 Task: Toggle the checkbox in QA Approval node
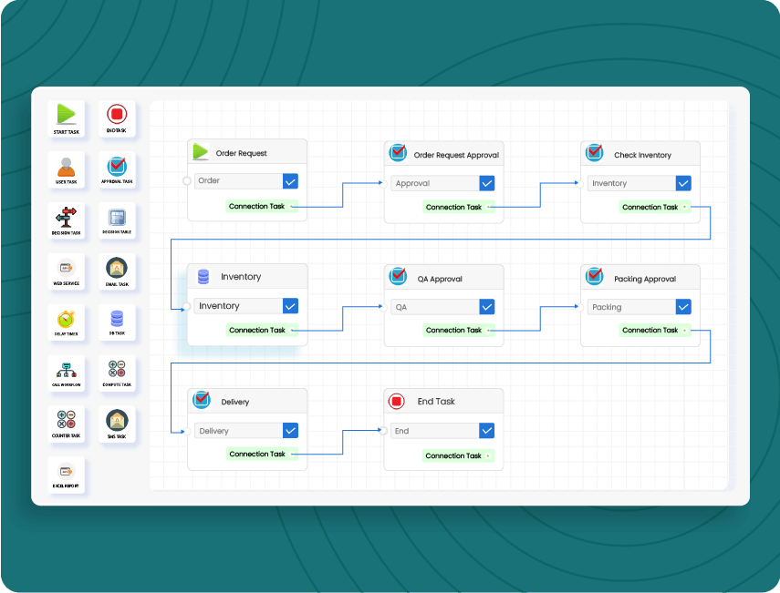point(486,307)
